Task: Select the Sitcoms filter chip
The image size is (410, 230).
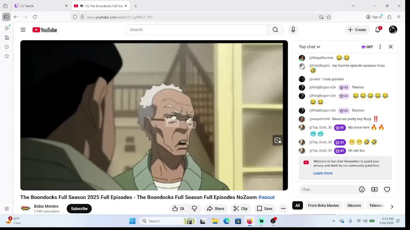Action: (354, 205)
